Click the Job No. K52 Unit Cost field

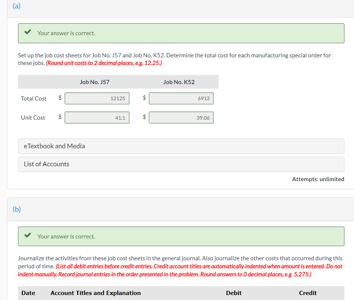181,118
